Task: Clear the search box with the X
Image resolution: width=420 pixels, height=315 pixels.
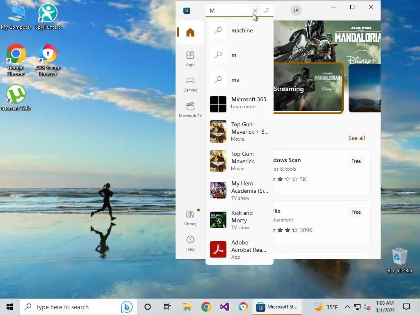Action: point(255,11)
